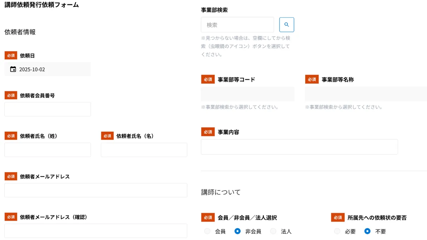Click into the 依頼者氏名（名） field

coord(144,150)
